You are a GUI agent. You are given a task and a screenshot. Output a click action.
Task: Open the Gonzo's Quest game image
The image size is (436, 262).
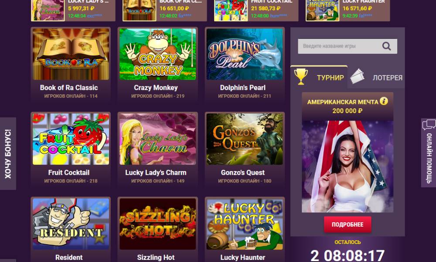click(245, 139)
